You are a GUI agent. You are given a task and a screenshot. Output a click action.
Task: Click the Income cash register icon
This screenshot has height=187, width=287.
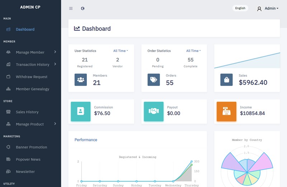226,111
